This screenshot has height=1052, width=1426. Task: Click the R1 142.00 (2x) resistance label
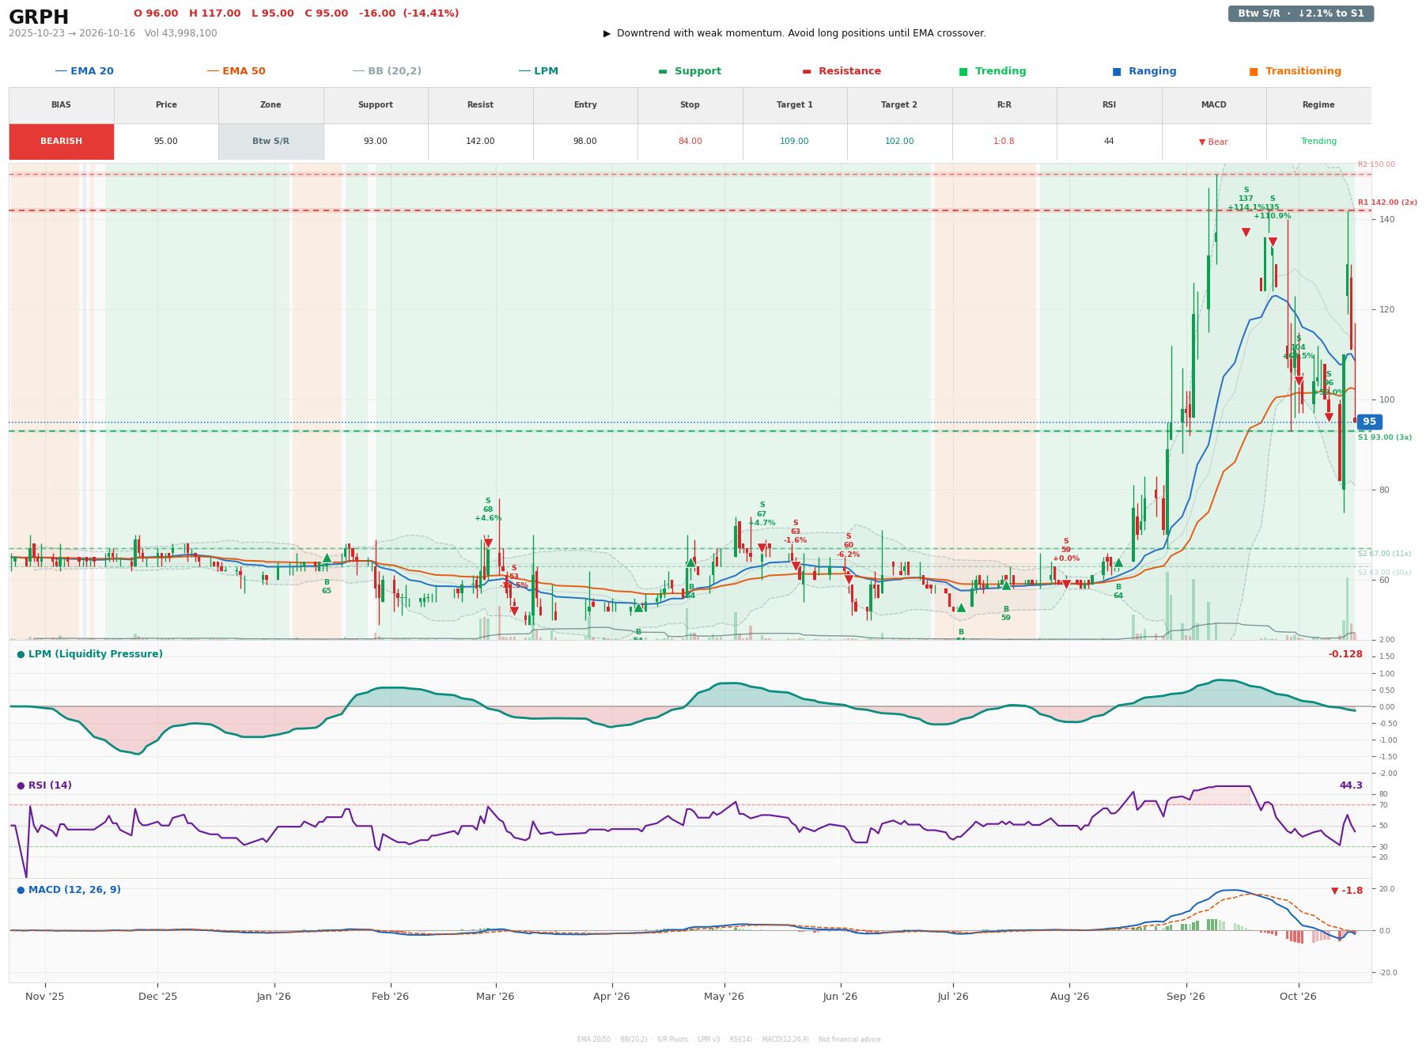pyautogui.click(x=1387, y=202)
